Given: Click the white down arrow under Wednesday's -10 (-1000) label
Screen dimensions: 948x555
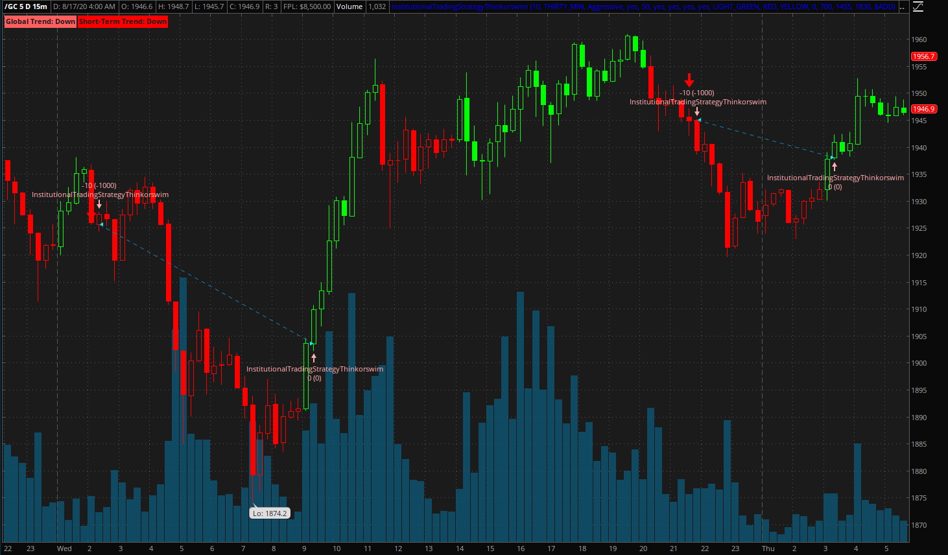Looking at the screenshot, I should [99, 204].
